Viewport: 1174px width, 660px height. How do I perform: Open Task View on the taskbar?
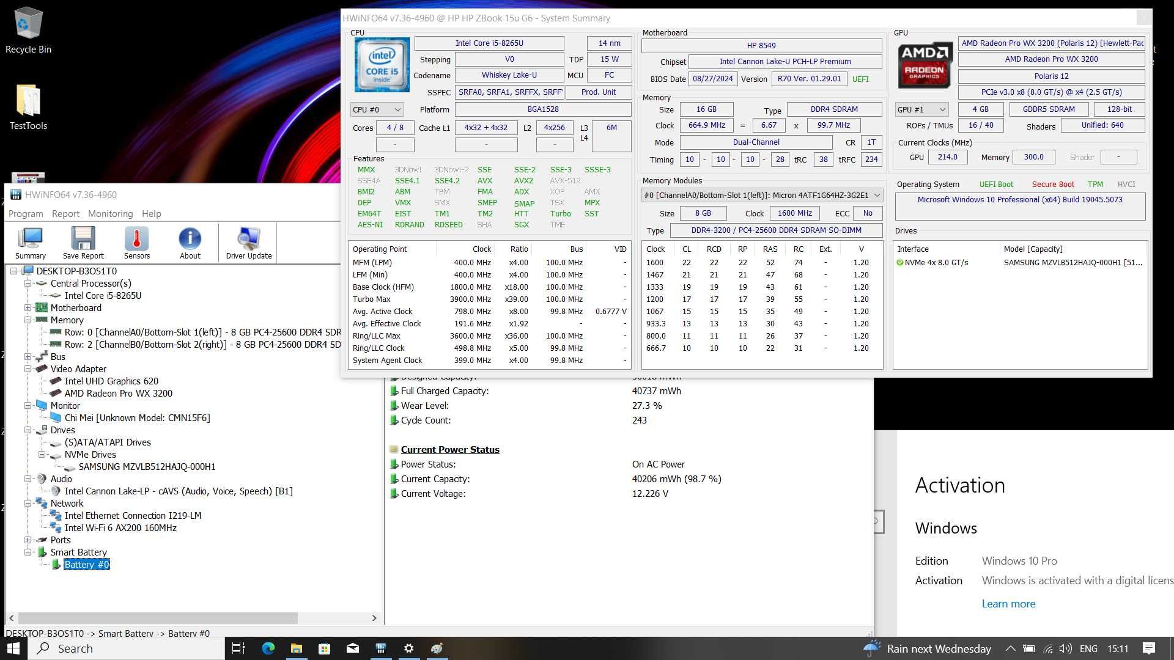pos(238,648)
